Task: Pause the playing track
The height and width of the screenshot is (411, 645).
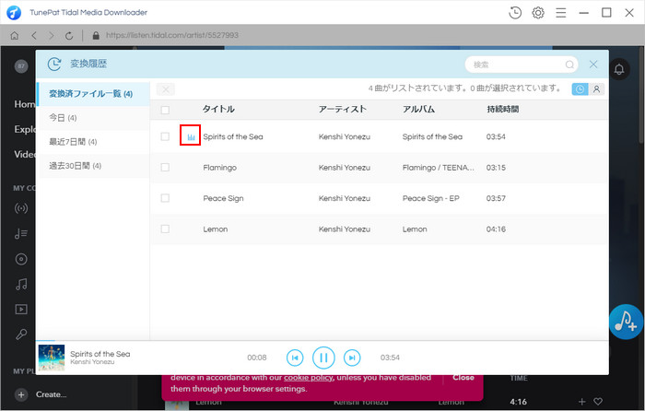Action: click(323, 358)
